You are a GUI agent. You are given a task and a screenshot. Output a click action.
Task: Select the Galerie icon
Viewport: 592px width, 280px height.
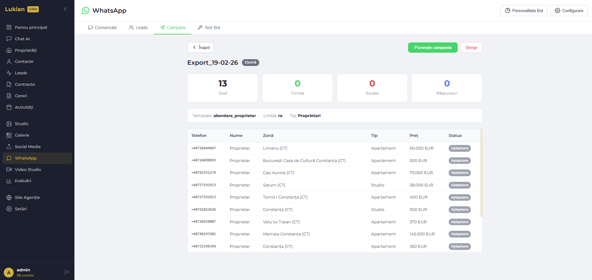pyautogui.click(x=9, y=135)
